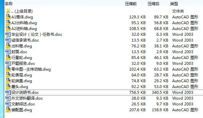Sort by the 类型 column header
Viewport: 203px width, 118px height.
[174, 4]
